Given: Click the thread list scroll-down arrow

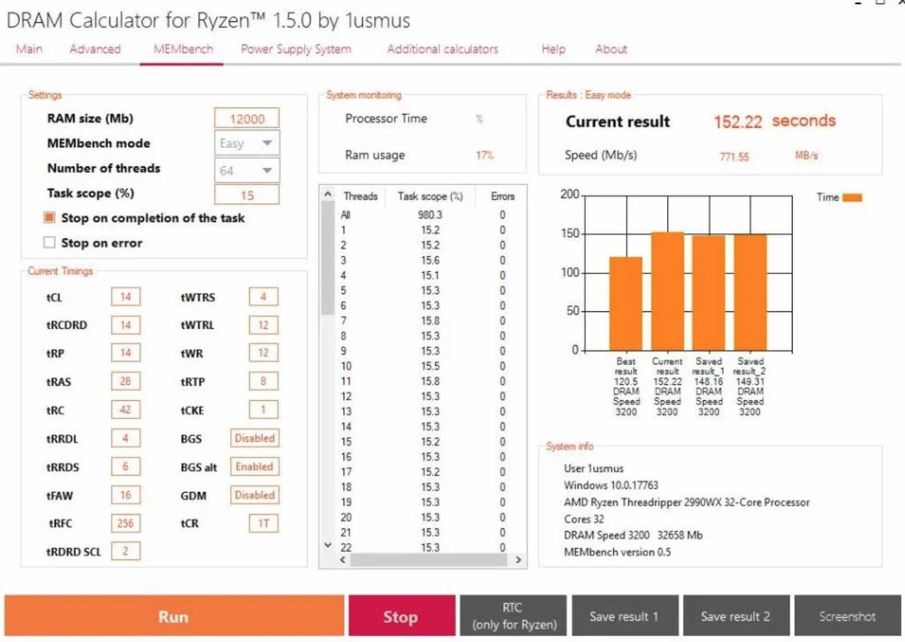Looking at the screenshot, I should tap(328, 545).
